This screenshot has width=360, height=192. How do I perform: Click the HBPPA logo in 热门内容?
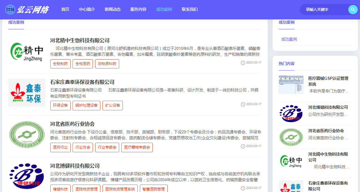coord(291,137)
